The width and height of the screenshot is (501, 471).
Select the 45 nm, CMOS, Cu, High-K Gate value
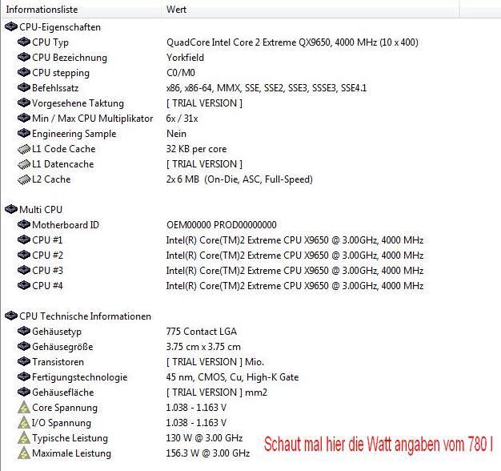pos(233,377)
